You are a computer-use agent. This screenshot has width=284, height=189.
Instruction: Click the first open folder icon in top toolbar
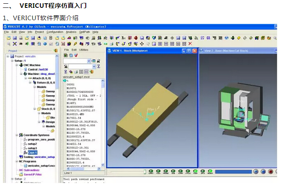pos(9,38)
